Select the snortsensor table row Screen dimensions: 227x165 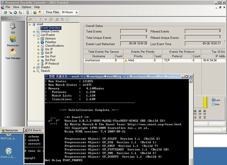point(103,60)
